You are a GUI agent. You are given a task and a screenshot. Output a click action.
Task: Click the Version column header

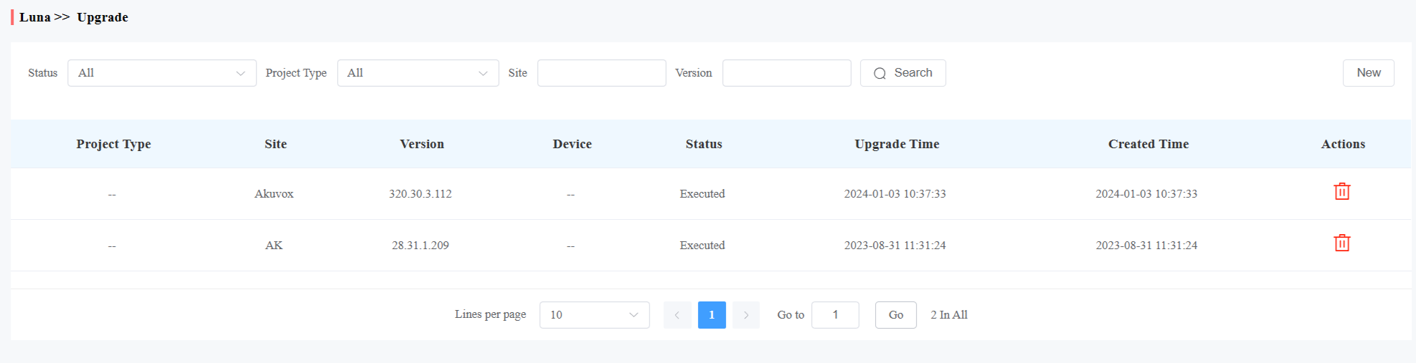tap(422, 144)
